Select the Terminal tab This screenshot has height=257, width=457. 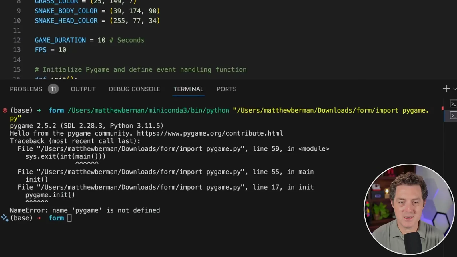click(x=189, y=89)
